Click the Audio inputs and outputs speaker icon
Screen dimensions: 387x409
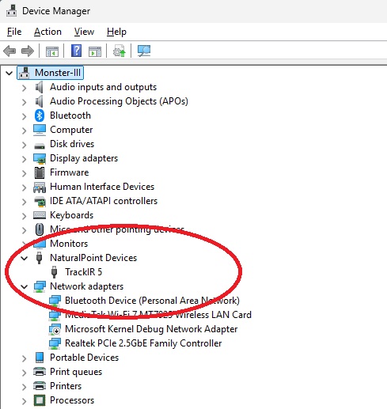(40, 87)
